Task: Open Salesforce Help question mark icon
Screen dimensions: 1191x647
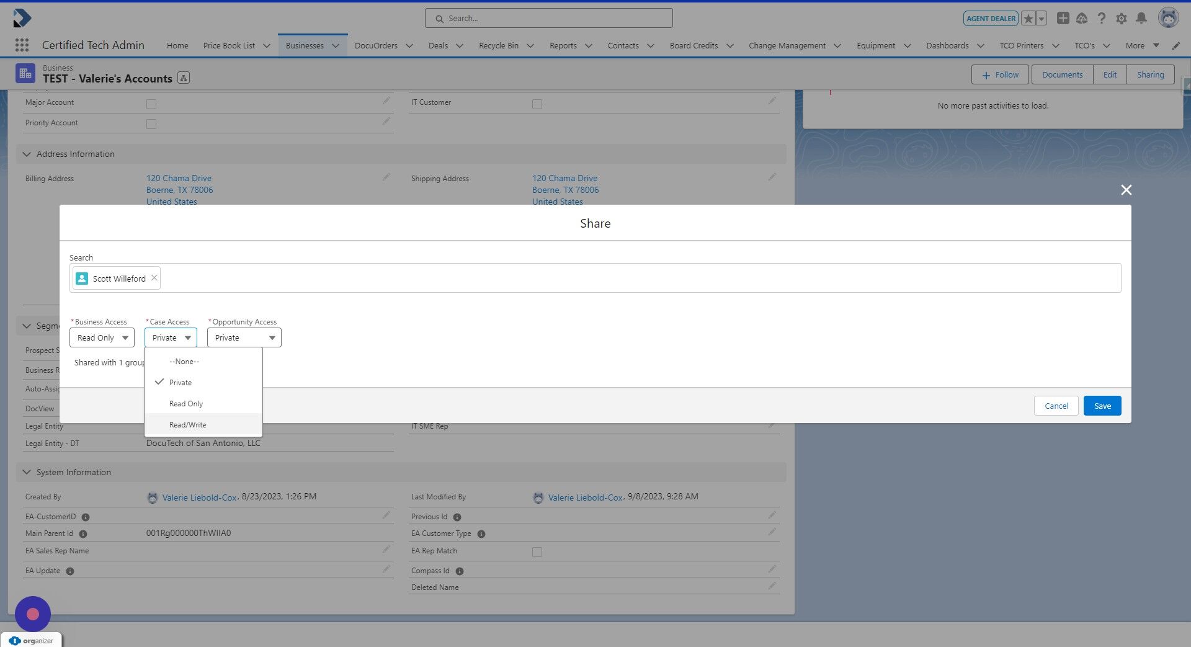Action: click(x=1102, y=18)
